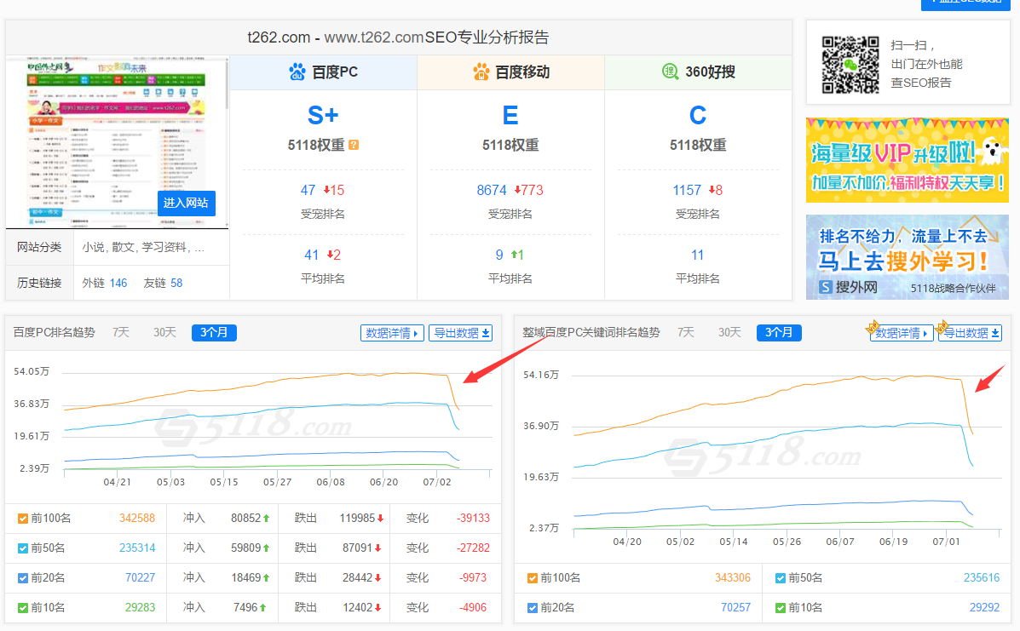The height and width of the screenshot is (631, 1020).
Task: Open the 百度移动 column header
Action: (x=510, y=72)
